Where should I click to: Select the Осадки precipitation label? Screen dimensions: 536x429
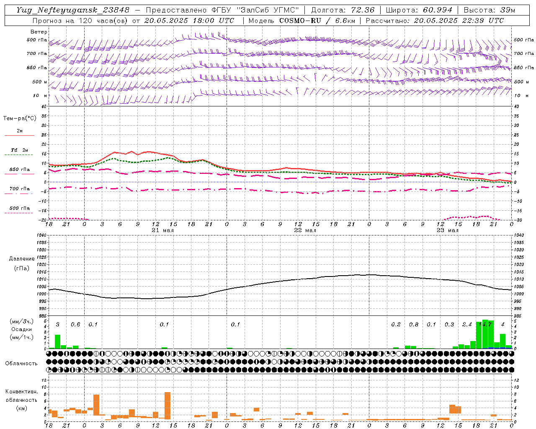point(21,329)
